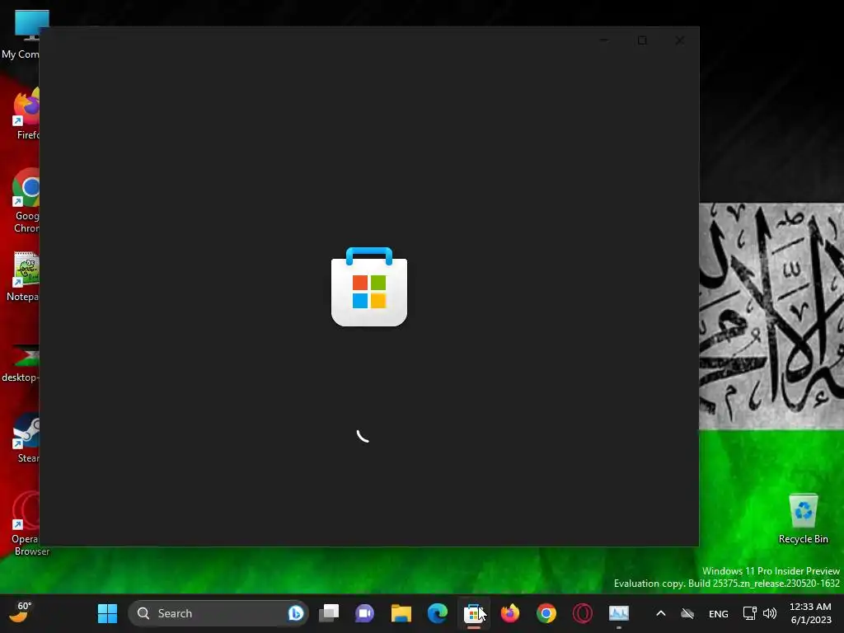The image size is (844, 633).
Task: Select the Opera Browser desktop shortcut
Action: pyautogui.click(x=26, y=523)
